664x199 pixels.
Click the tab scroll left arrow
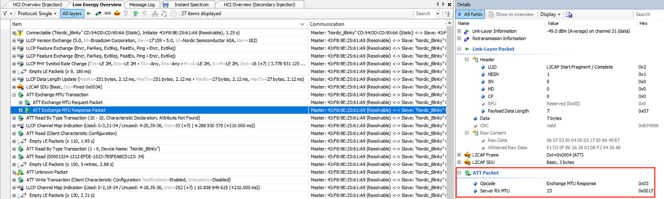[x=437, y=4]
